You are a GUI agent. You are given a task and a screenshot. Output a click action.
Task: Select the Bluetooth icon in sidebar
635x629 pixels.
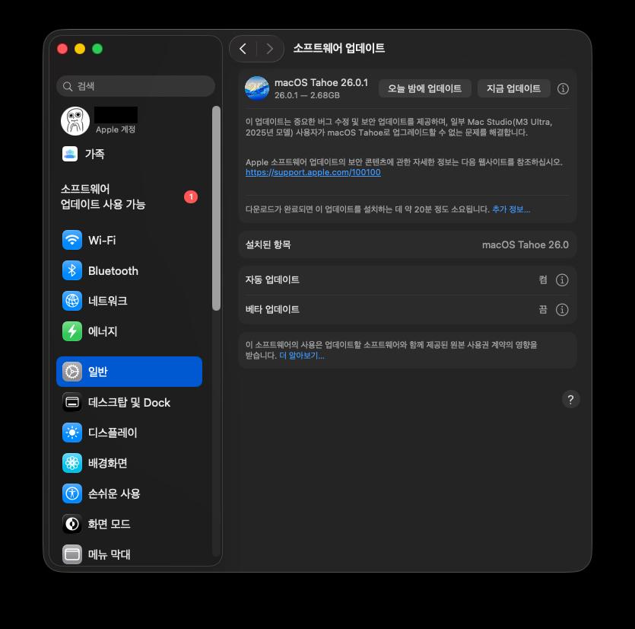[x=72, y=271]
